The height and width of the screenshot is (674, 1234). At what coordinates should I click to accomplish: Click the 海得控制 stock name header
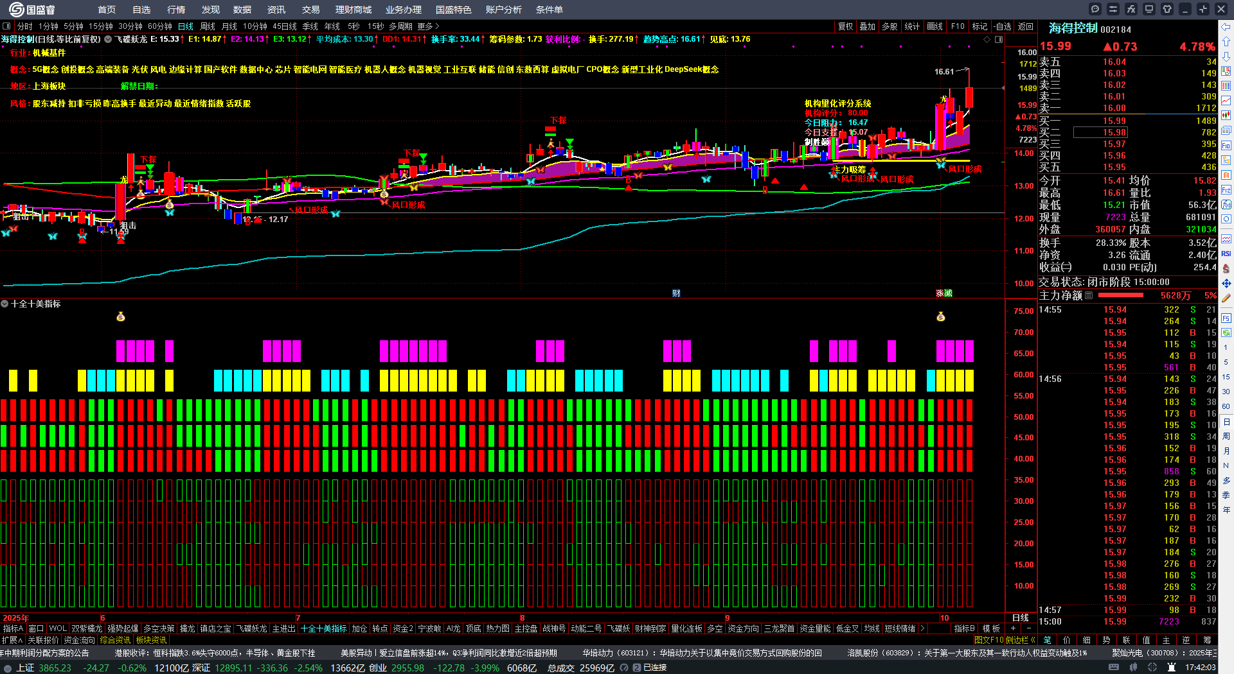[x=1073, y=28]
